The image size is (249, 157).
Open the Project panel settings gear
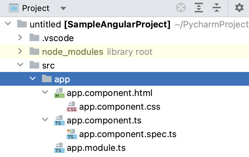click(239, 8)
